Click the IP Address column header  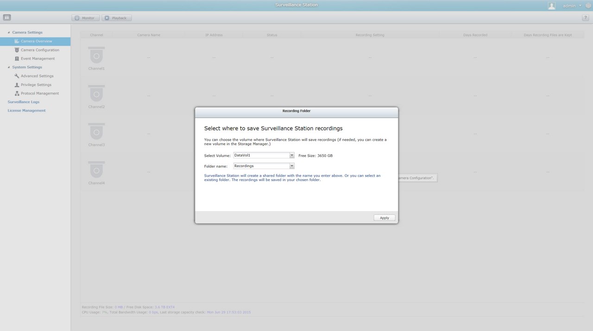coord(214,35)
